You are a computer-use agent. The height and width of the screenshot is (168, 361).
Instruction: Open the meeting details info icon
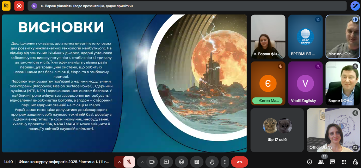(310, 162)
